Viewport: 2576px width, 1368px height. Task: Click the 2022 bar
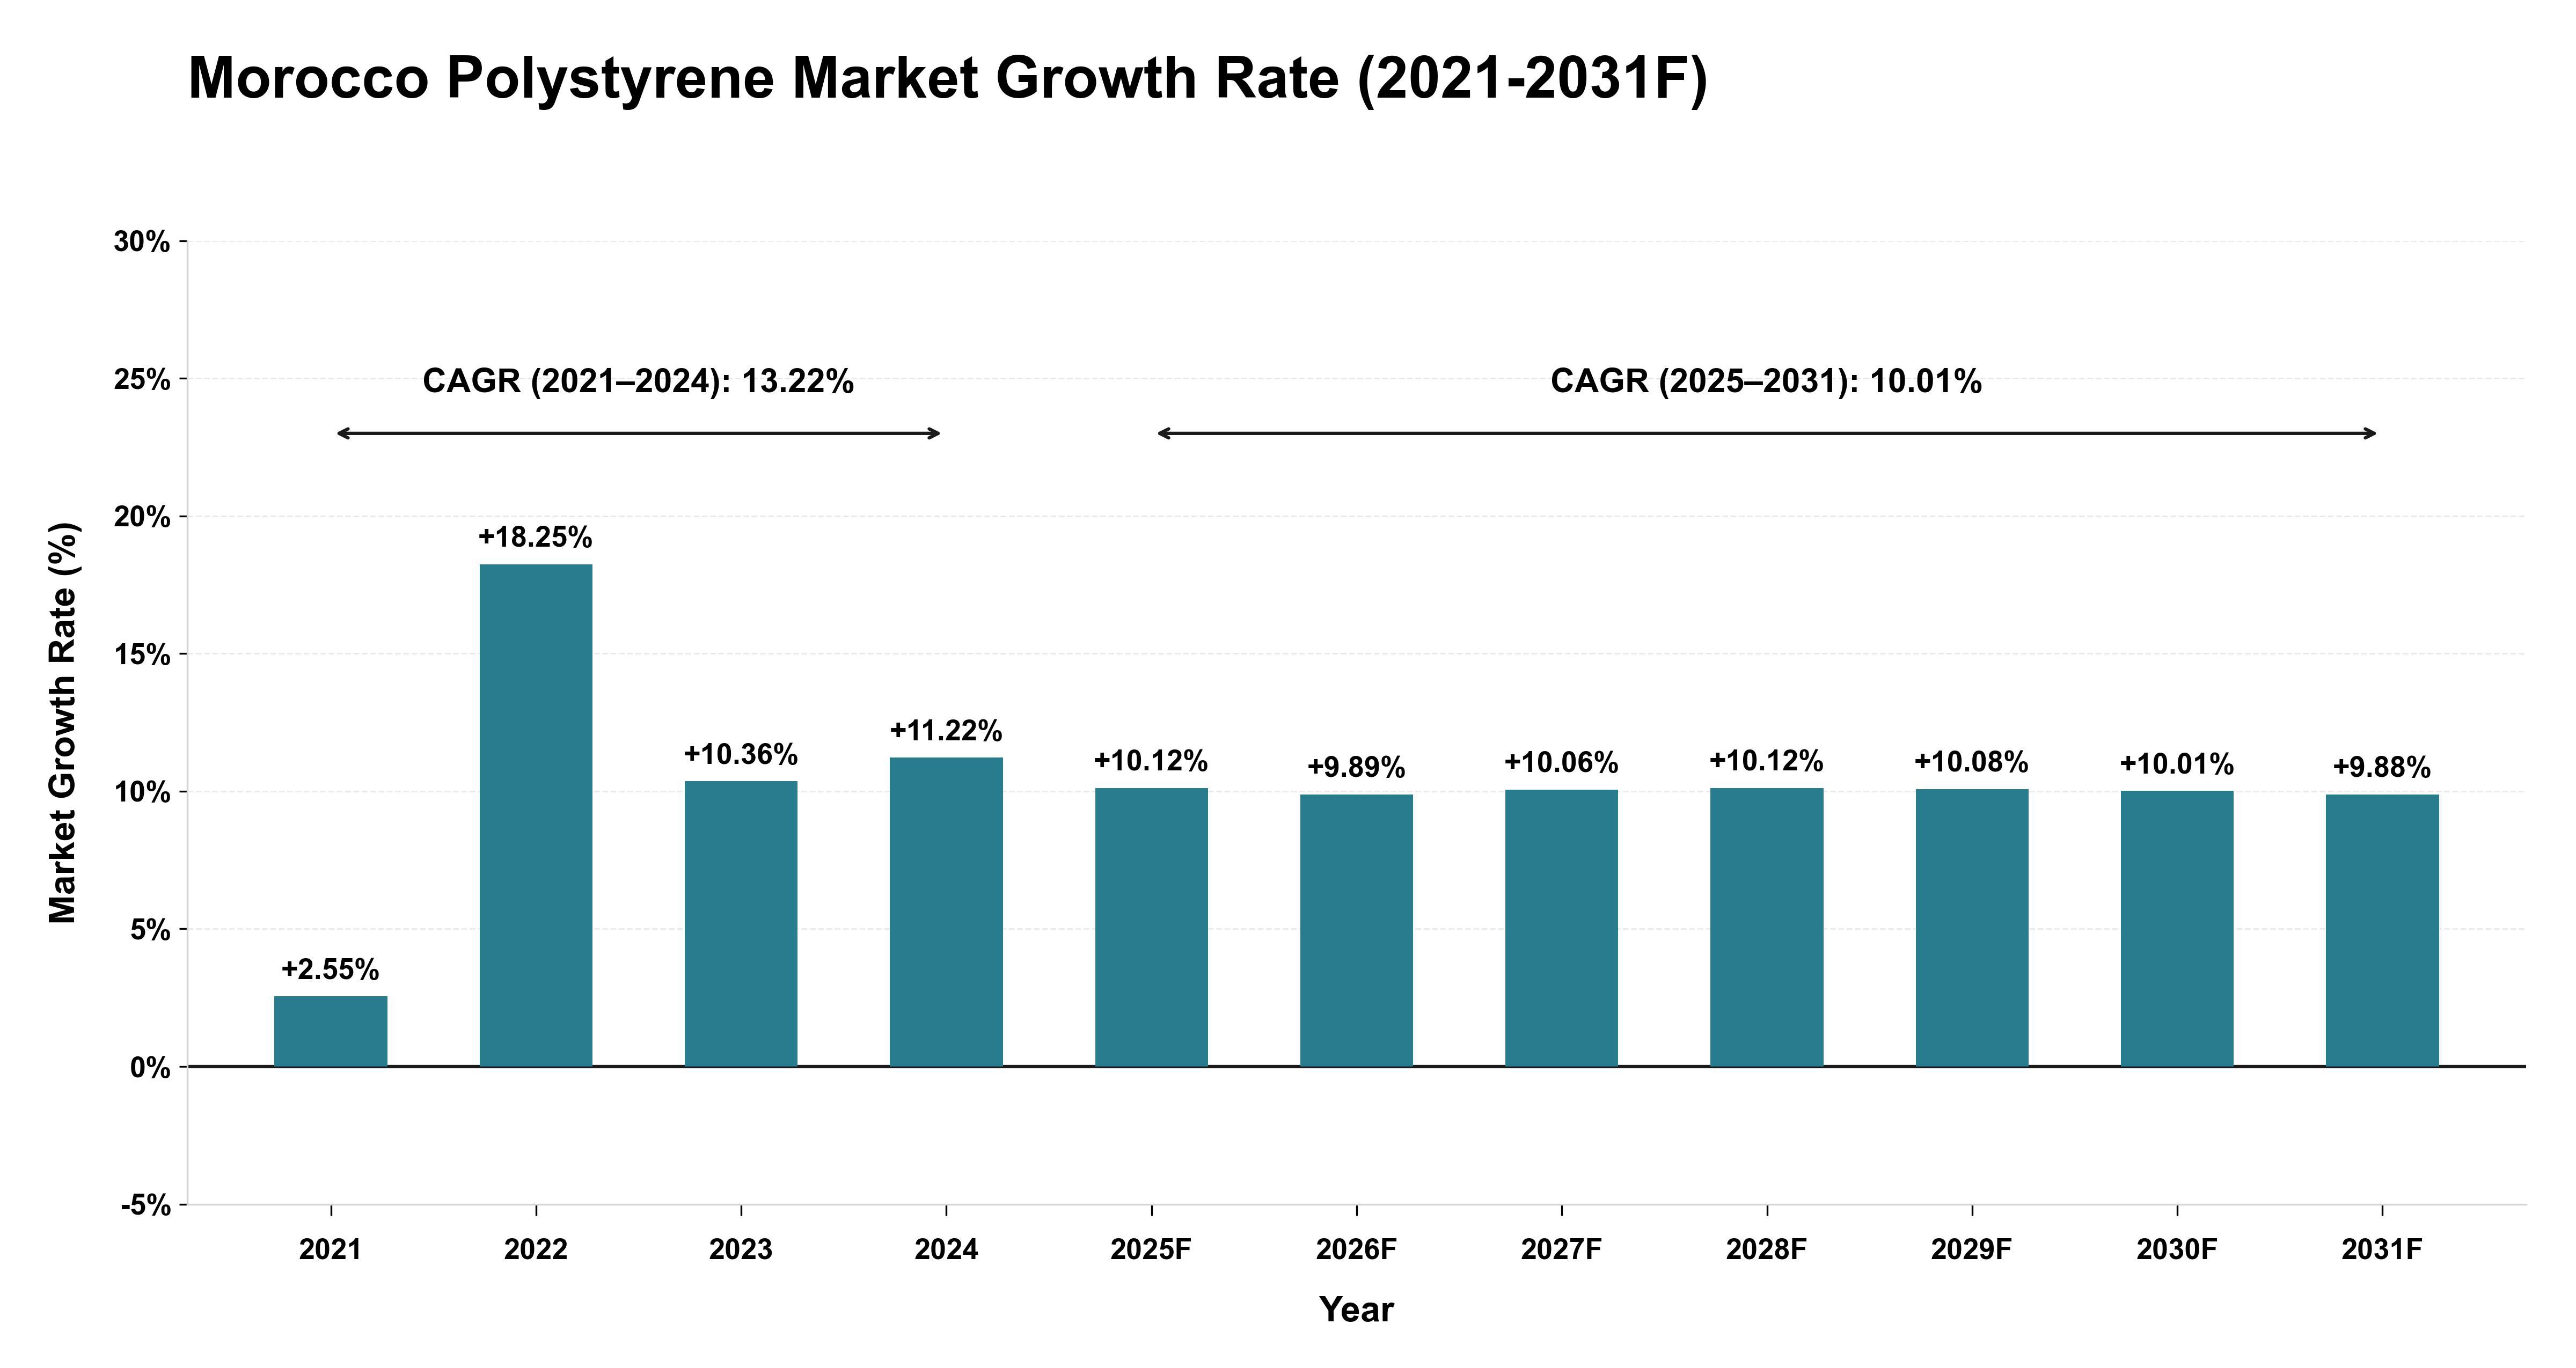(x=536, y=815)
